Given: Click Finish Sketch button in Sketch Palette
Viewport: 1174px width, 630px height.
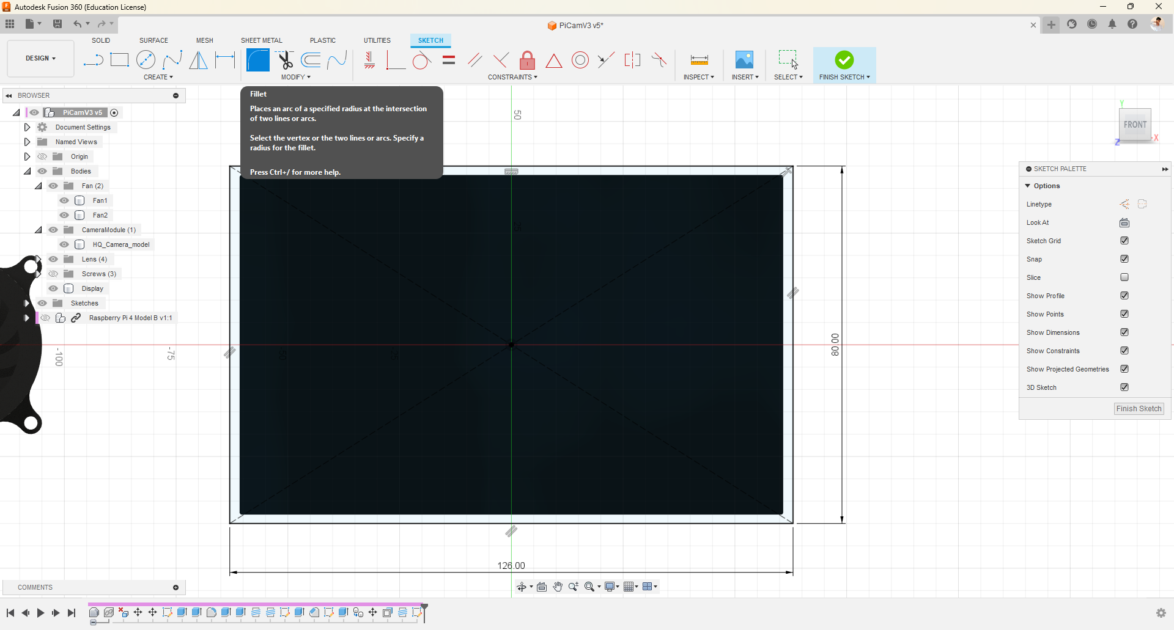Looking at the screenshot, I should point(1139,409).
